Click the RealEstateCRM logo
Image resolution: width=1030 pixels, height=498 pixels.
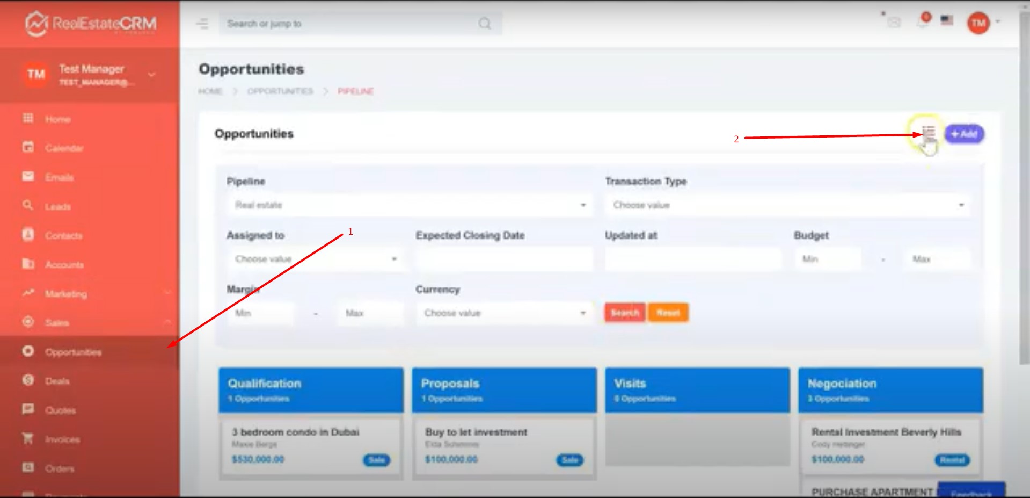pos(90,24)
